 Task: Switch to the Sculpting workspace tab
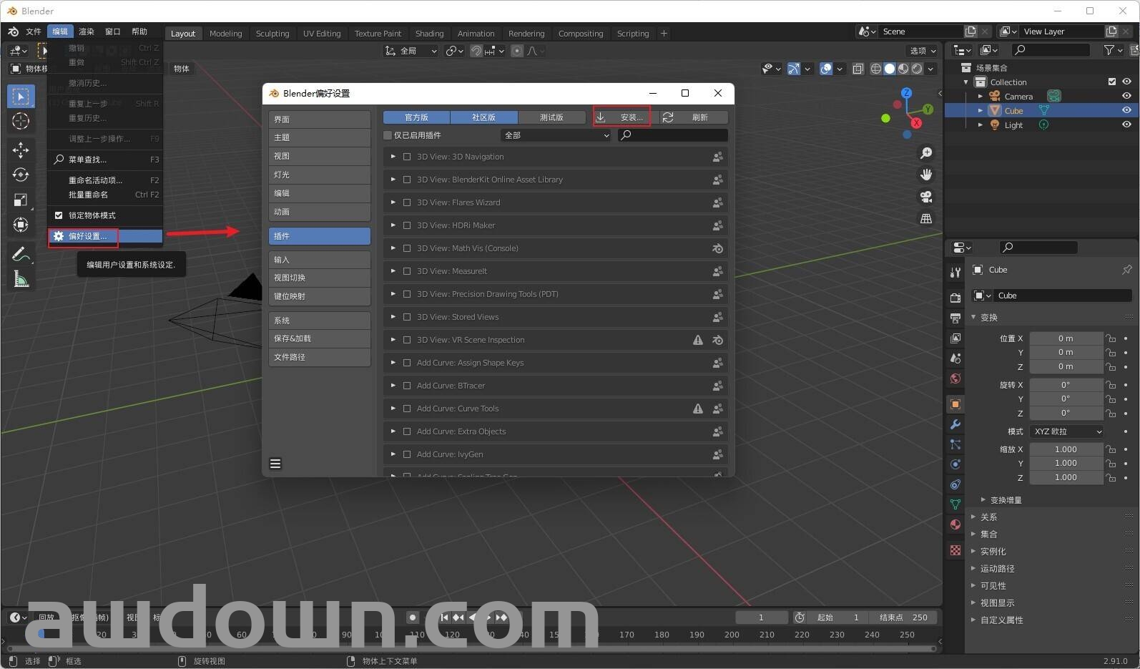tap(272, 34)
